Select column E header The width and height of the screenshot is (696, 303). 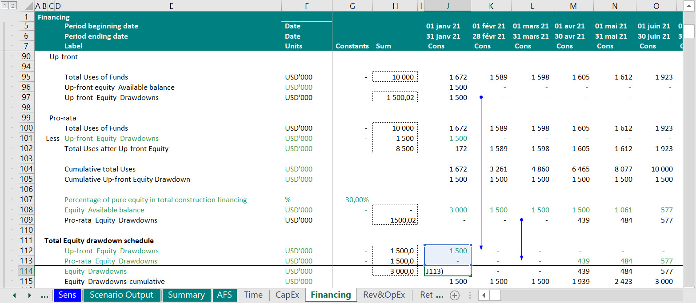(171, 6)
